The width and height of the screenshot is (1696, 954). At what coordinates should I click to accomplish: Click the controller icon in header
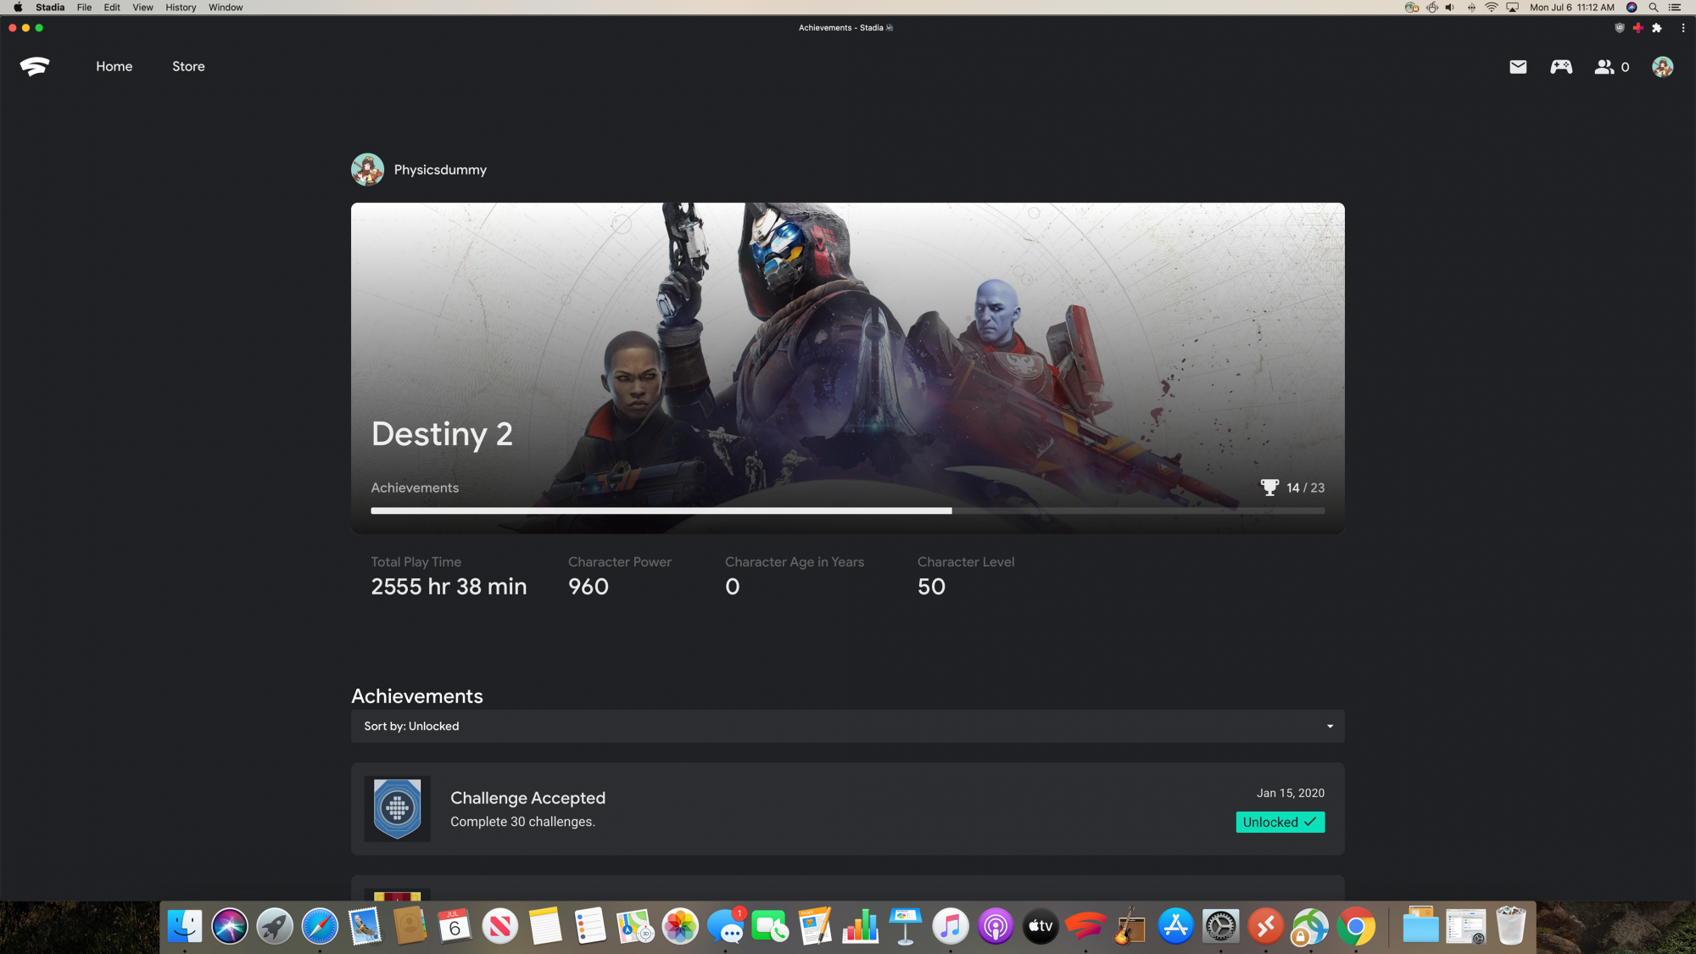point(1561,67)
